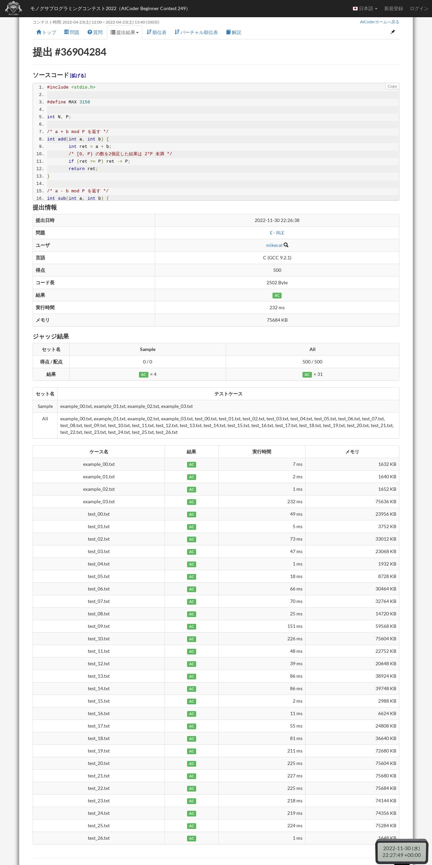Click the 500 / 500 score cell
432x865 pixels.
(312, 362)
